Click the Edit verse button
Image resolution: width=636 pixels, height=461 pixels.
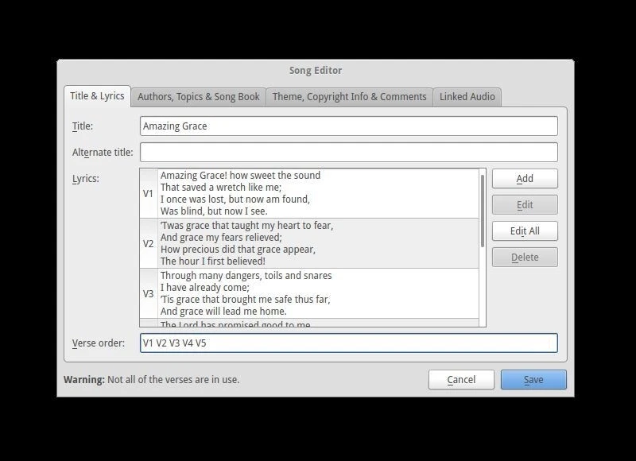[525, 204]
